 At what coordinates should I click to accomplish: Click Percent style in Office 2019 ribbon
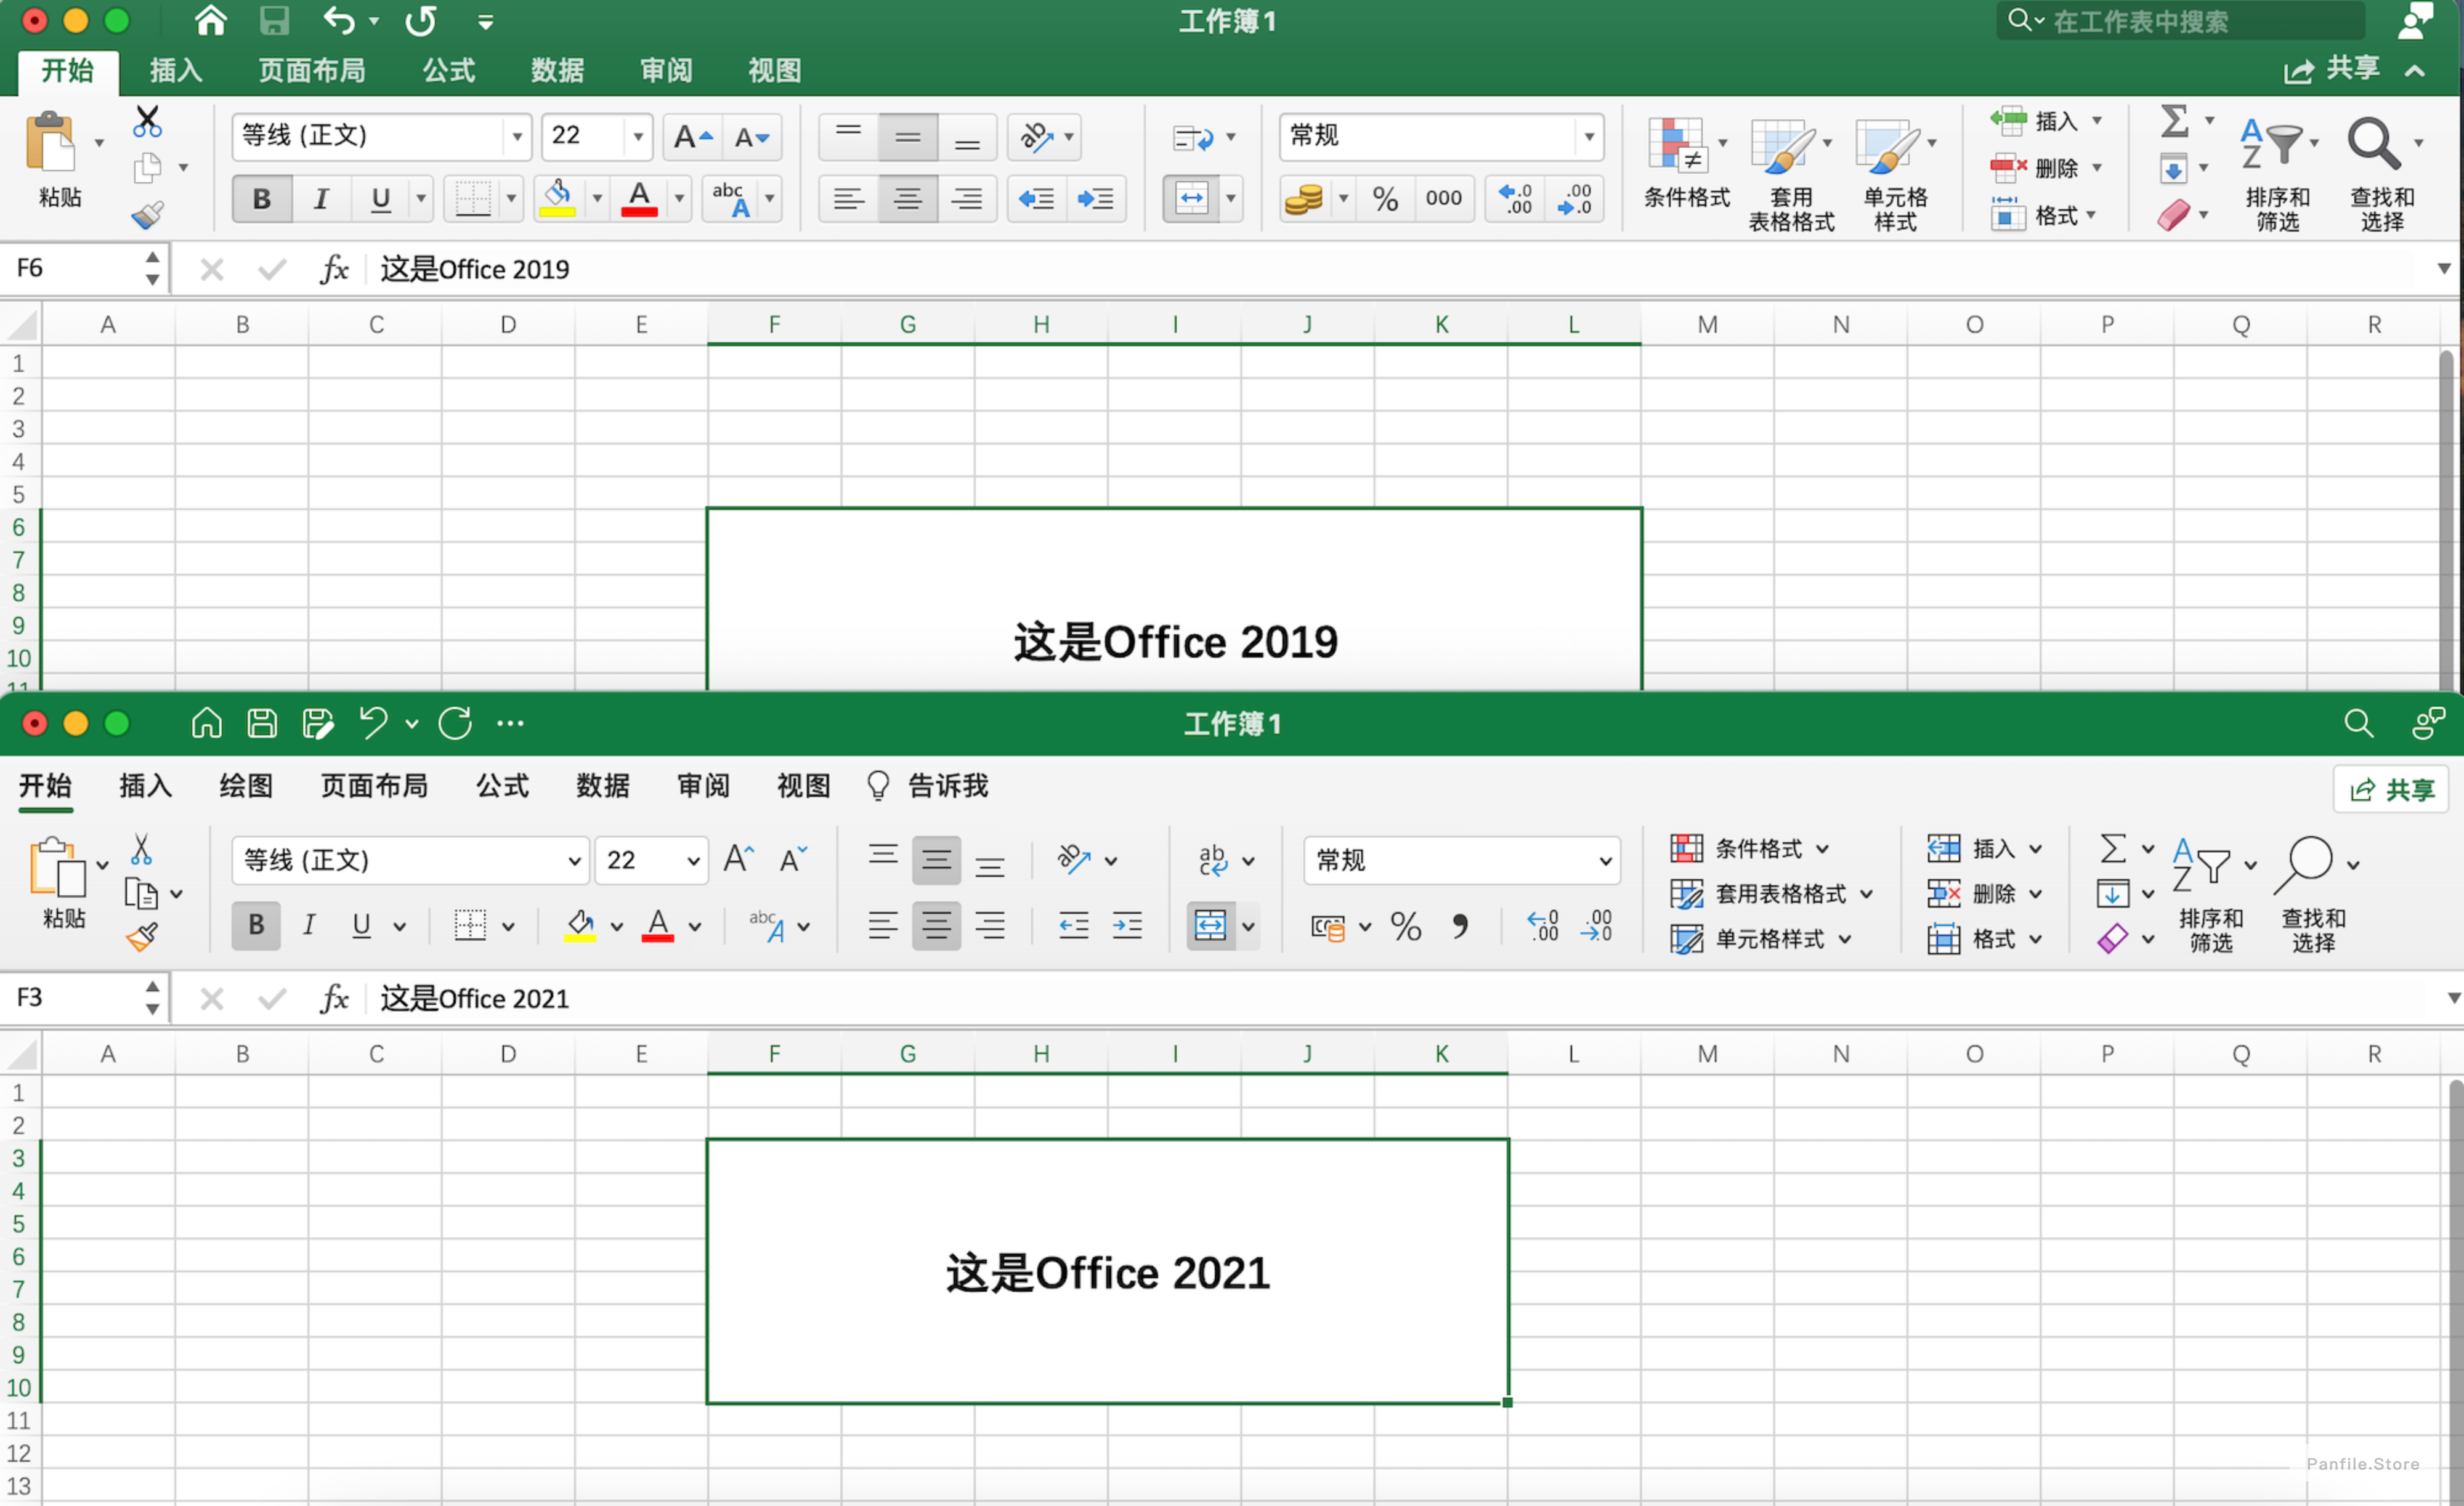click(x=1385, y=199)
